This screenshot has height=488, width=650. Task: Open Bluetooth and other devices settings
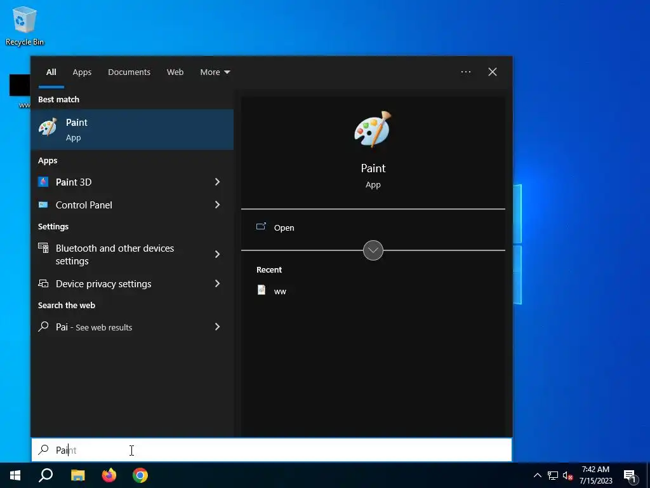coord(132,254)
